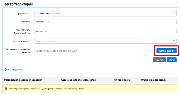Click the Тип территории column header
The width and height of the screenshot is (180, 95).
122,80
